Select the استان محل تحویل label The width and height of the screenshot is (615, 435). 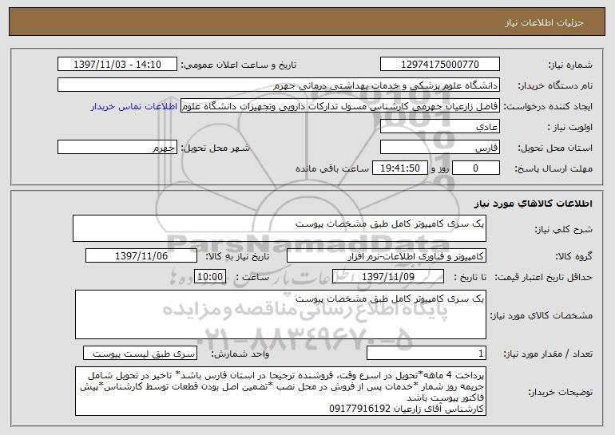[555, 148]
